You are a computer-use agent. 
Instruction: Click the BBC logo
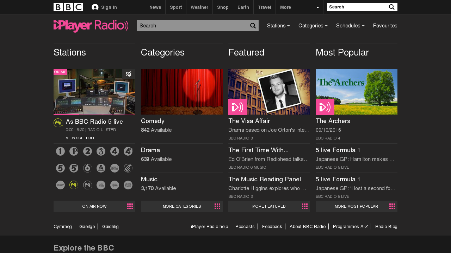pos(68,7)
